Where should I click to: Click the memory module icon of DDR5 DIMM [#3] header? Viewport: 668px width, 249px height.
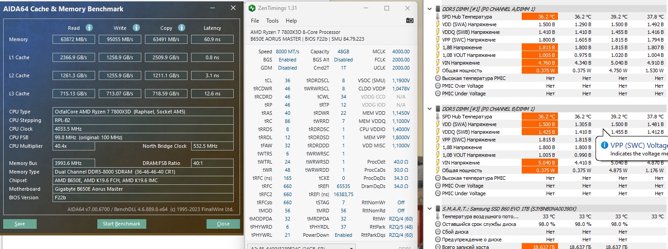pyautogui.click(x=437, y=109)
